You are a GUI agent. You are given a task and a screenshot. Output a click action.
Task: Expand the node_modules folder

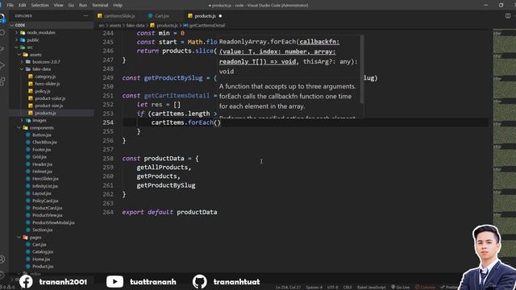[x=17, y=32]
